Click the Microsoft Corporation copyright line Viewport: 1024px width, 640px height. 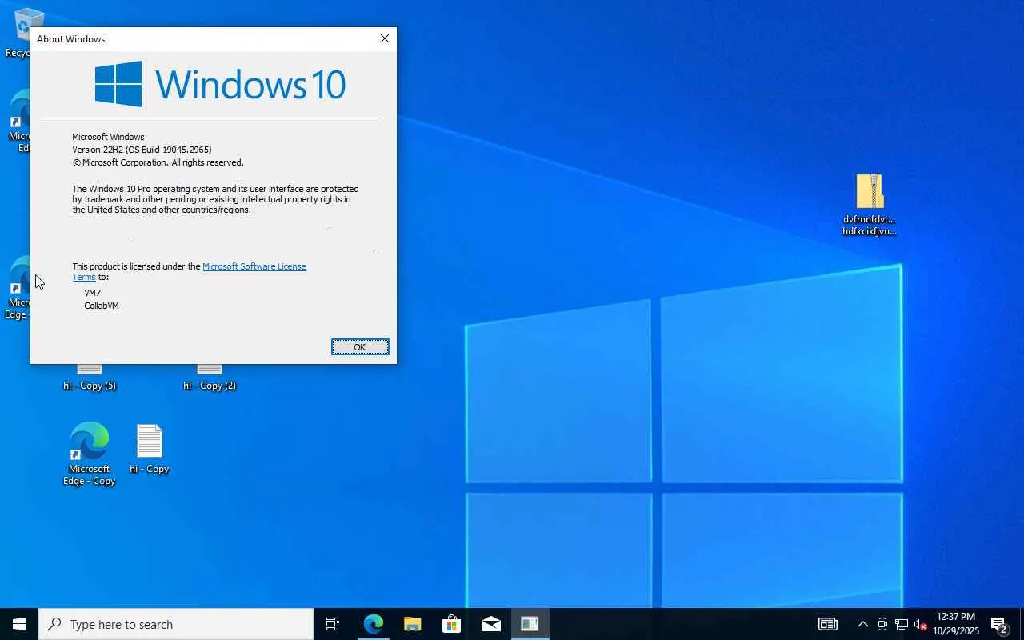coord(158,162)
